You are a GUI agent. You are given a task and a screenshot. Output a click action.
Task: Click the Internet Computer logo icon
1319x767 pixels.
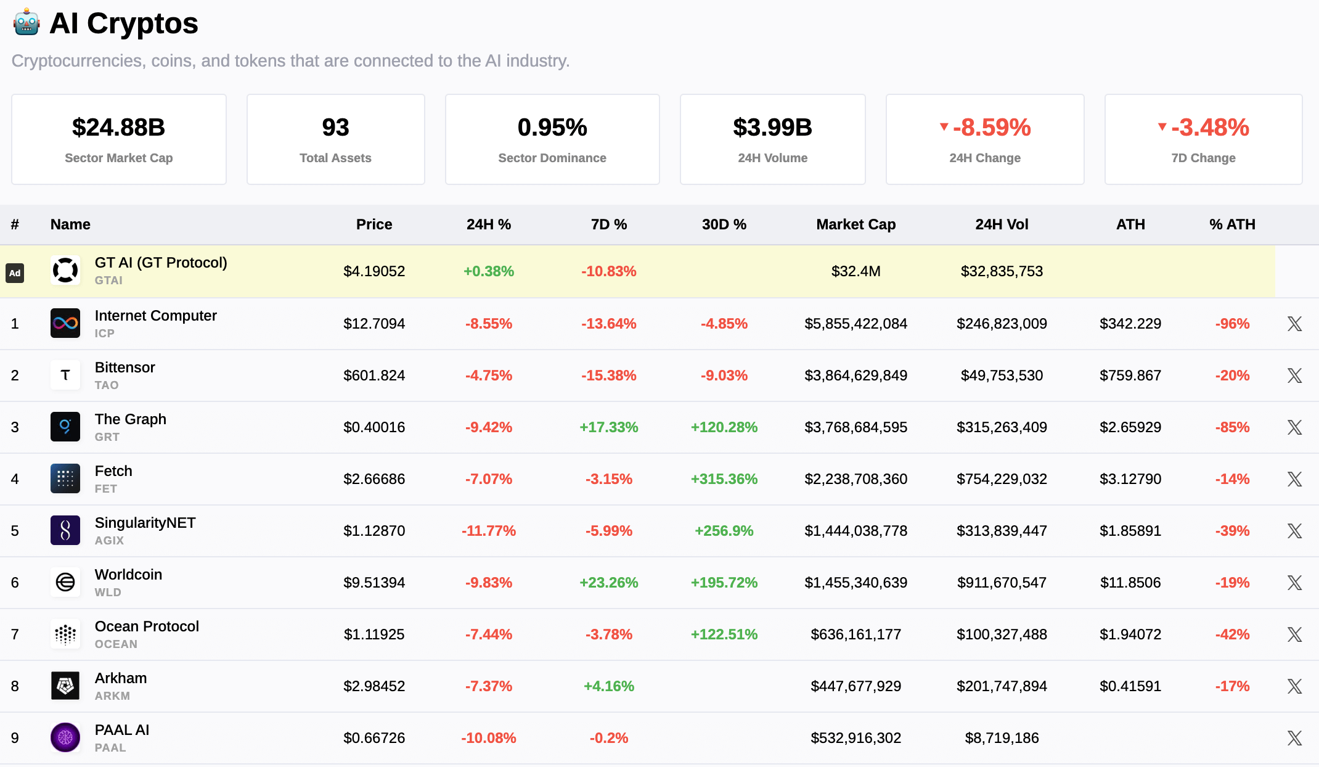(65, 323)
